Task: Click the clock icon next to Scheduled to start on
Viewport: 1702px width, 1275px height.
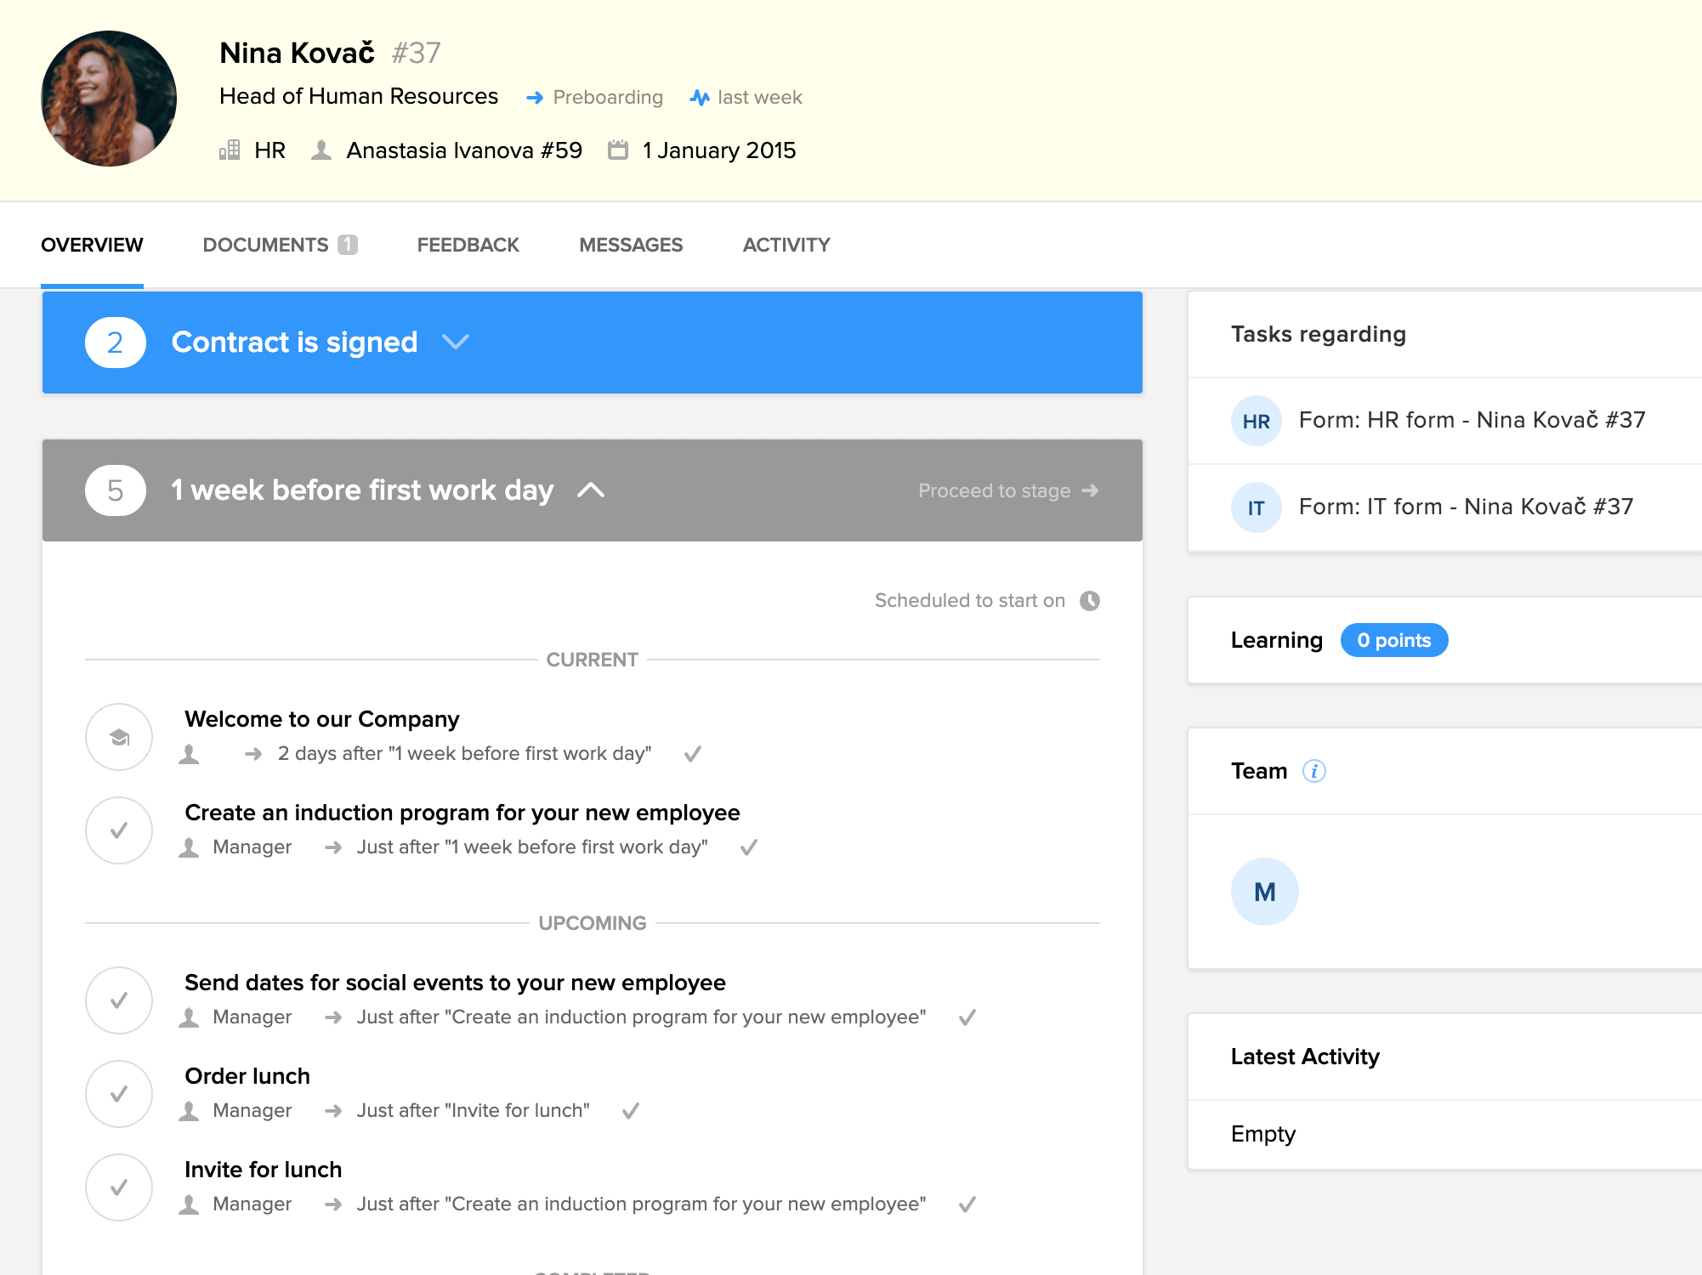Action: click(1091, 600)
